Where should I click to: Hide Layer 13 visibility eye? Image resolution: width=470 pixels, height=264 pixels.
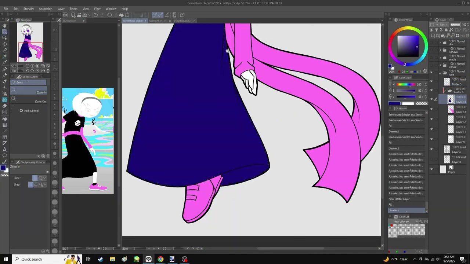[x=431, y=109]
